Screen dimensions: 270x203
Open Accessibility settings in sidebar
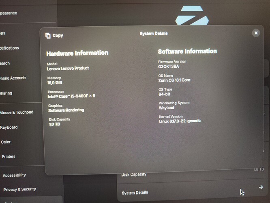click(x=14, y=175)
